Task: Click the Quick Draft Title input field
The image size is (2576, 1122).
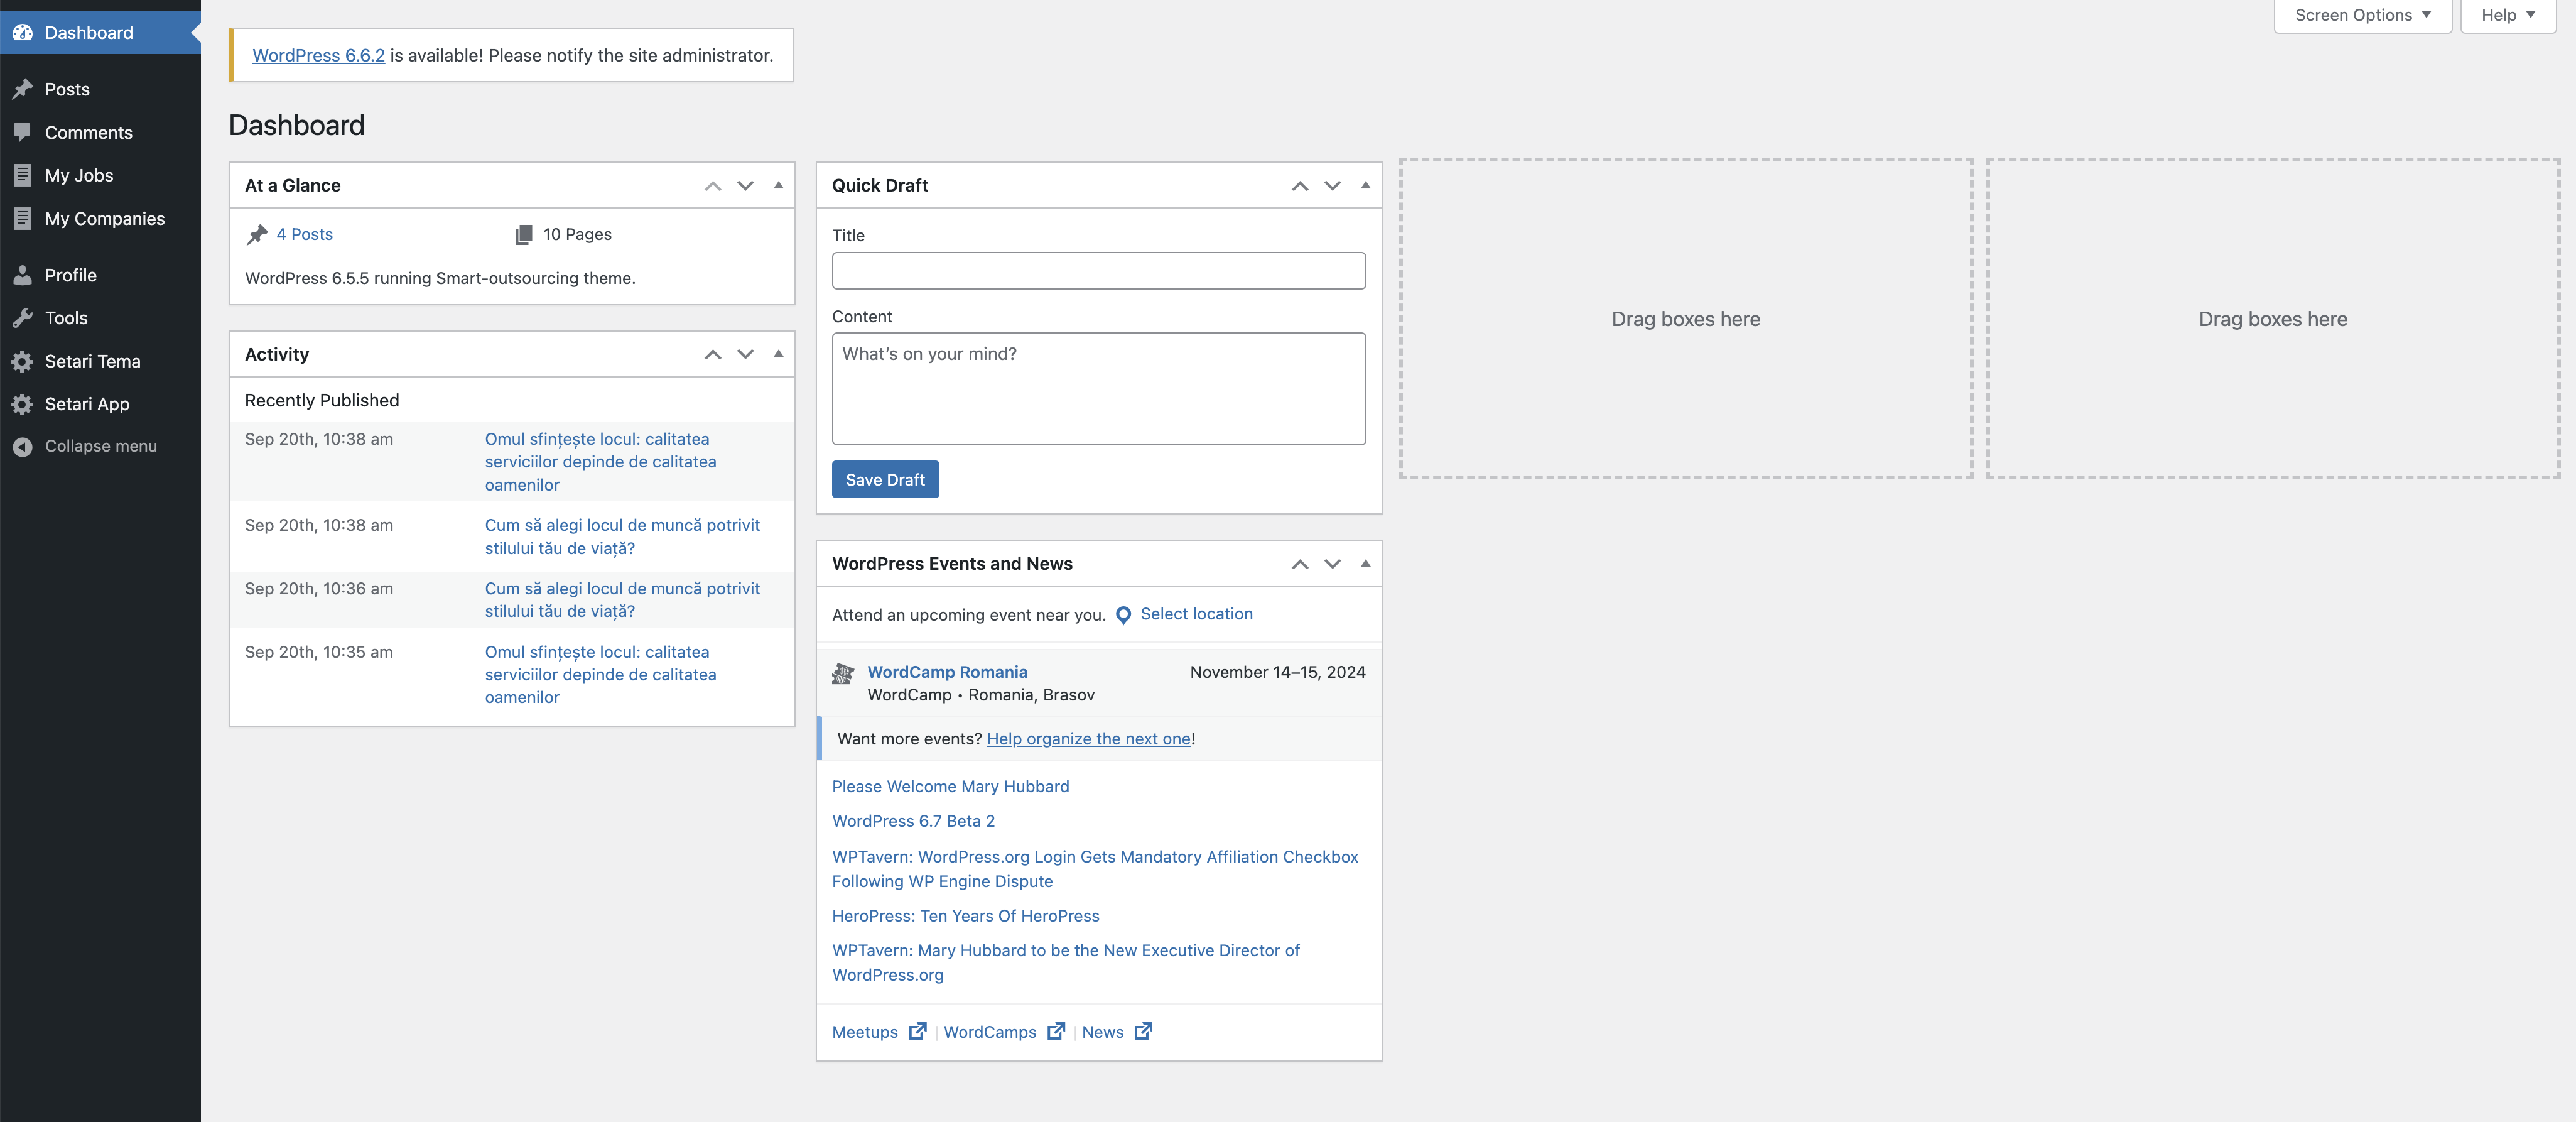Action: tap(1098, 271)
